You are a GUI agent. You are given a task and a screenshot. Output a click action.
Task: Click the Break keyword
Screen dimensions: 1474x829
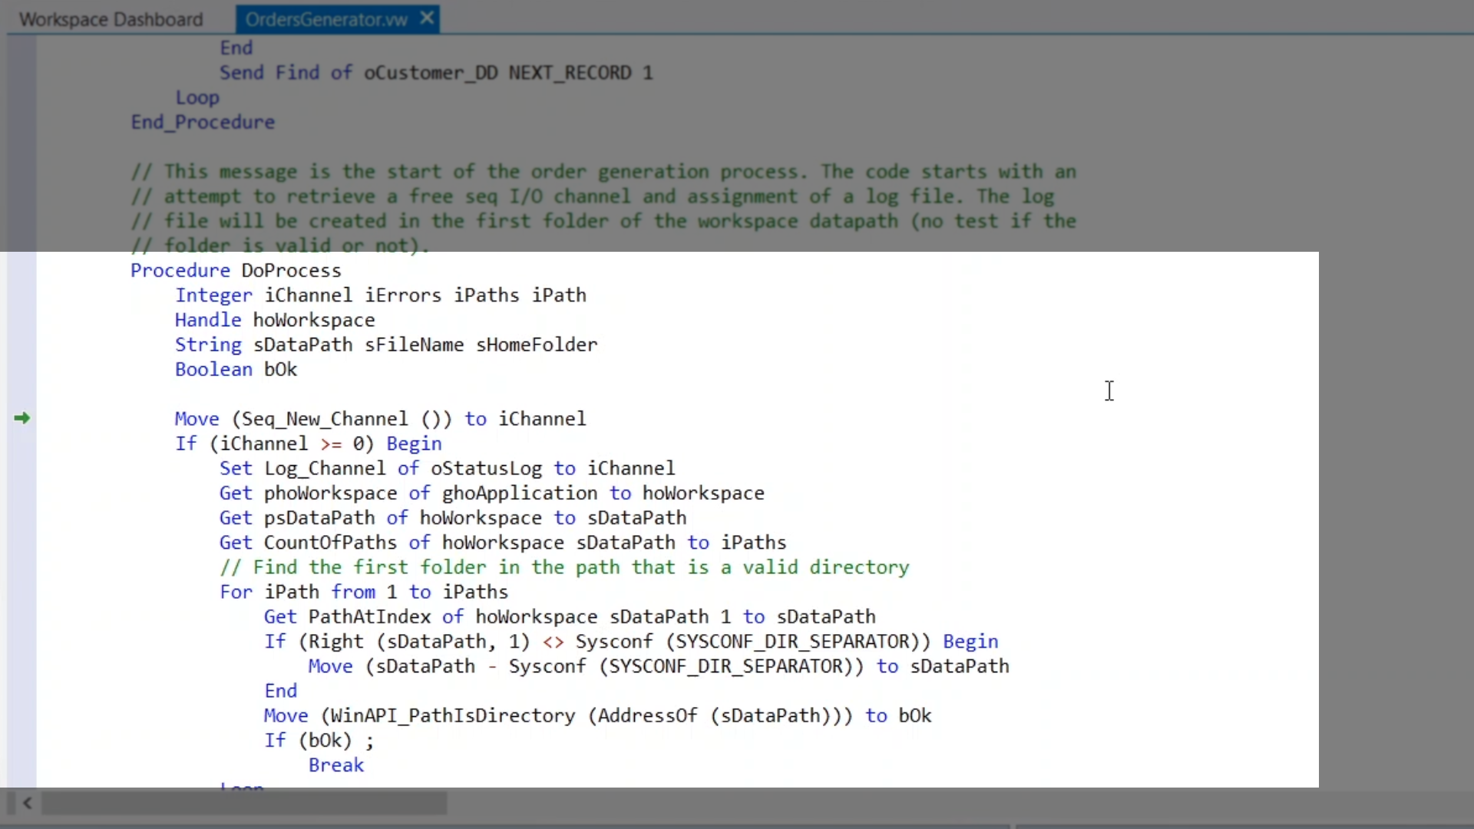335,765
